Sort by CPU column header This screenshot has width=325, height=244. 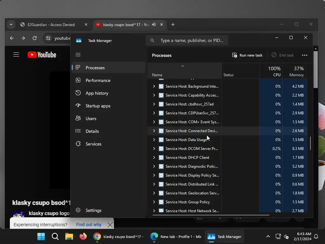point(271,71)
